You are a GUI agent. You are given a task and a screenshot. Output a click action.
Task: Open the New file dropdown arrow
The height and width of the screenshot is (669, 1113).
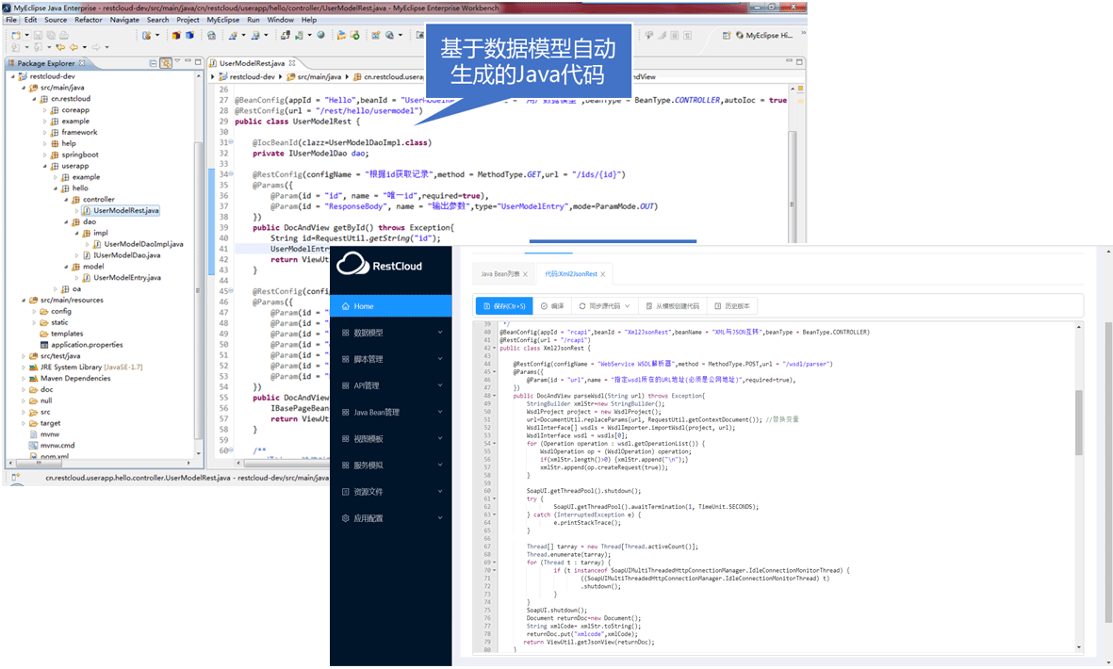[x=27, y=35]
